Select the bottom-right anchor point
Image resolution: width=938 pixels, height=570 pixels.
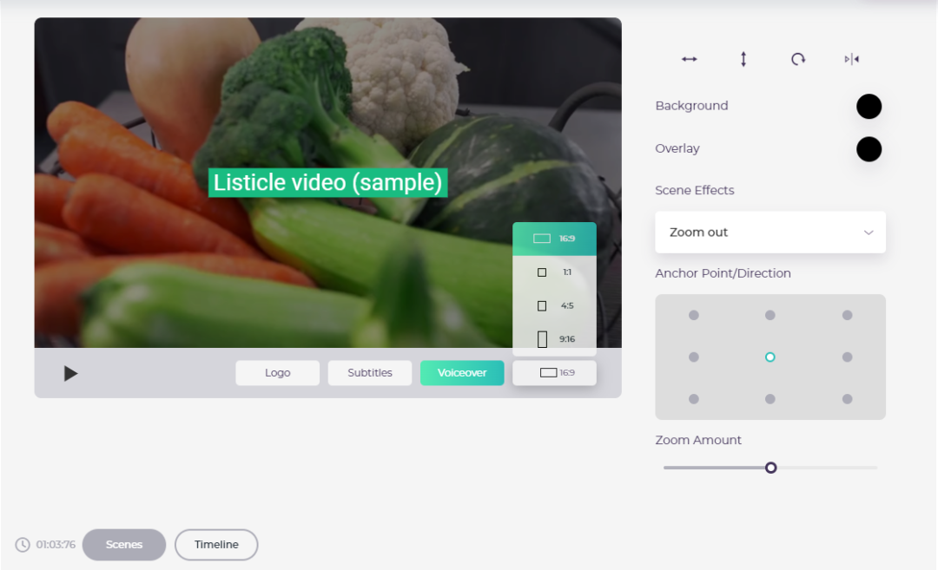coord(847,399)
